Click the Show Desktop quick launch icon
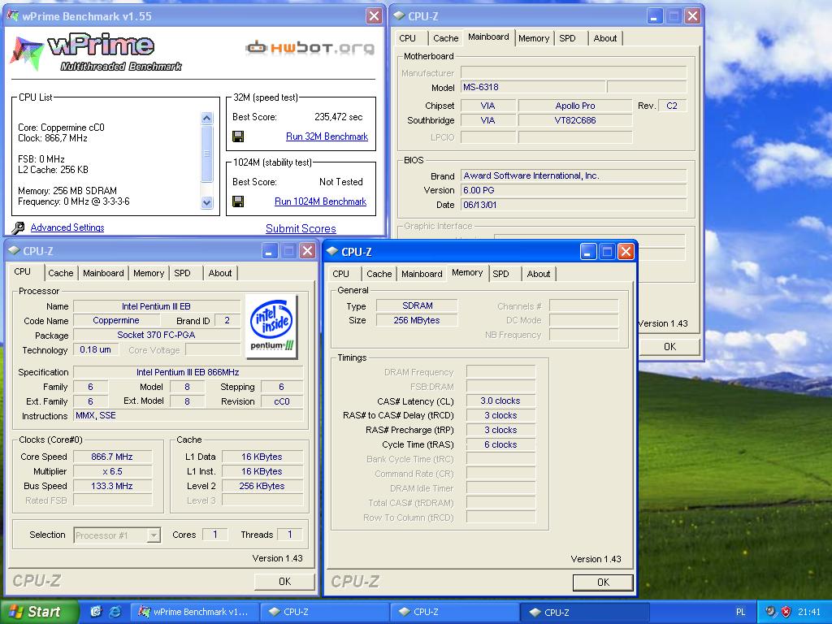Viewport: 832px width, 624px height. (96, 612)
